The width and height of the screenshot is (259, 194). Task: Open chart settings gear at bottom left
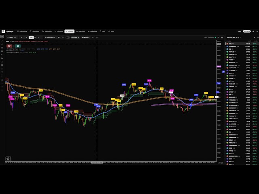click(x=8, y=158)
